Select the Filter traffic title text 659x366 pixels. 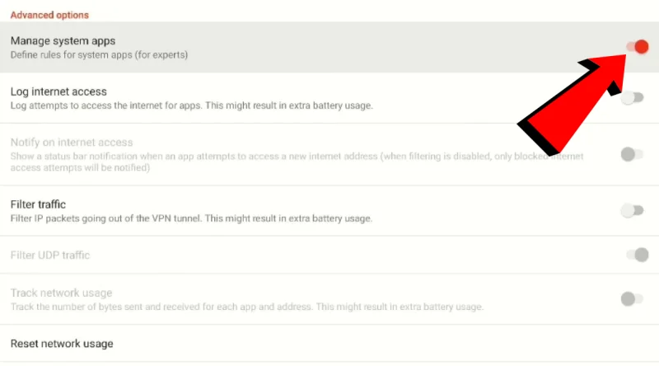tap(38, 204)
